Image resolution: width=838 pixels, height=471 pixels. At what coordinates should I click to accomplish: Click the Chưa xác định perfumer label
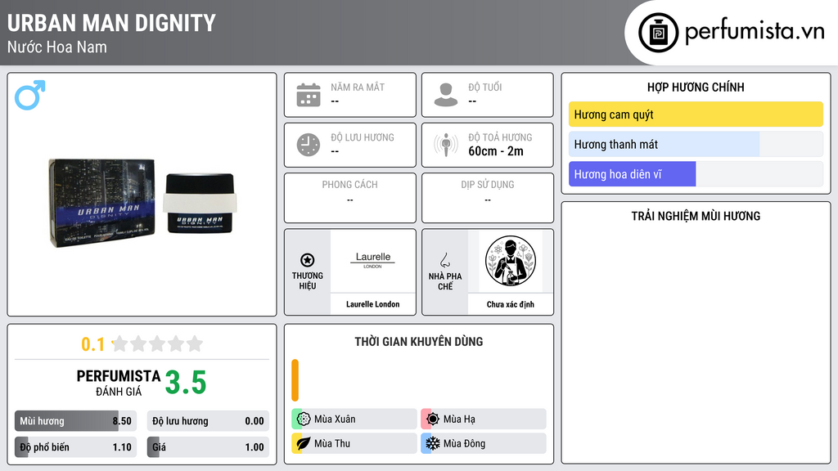coord(511,304)
